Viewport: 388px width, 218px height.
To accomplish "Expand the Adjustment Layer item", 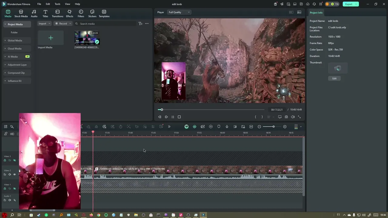I will click(x=5, y=64).
